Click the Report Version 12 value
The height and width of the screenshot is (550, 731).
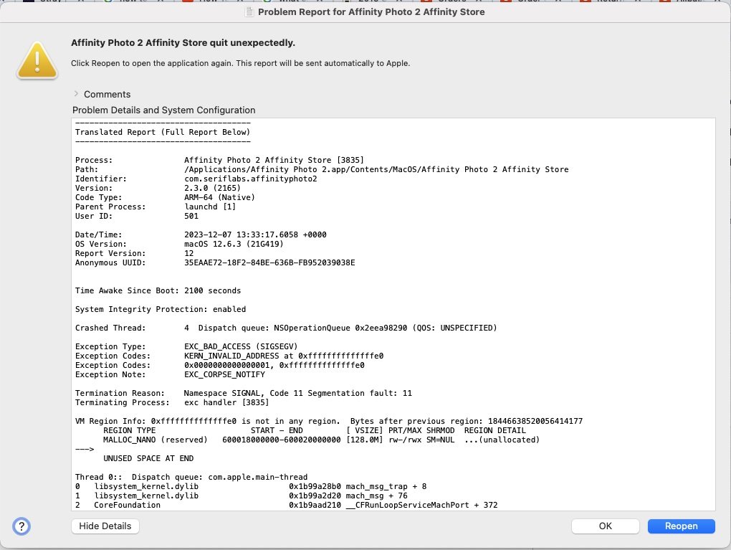188,253
